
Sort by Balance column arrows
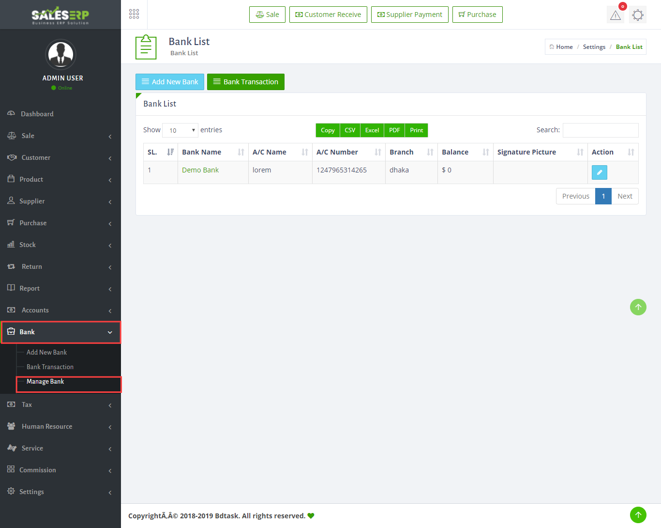coord(485,152)
